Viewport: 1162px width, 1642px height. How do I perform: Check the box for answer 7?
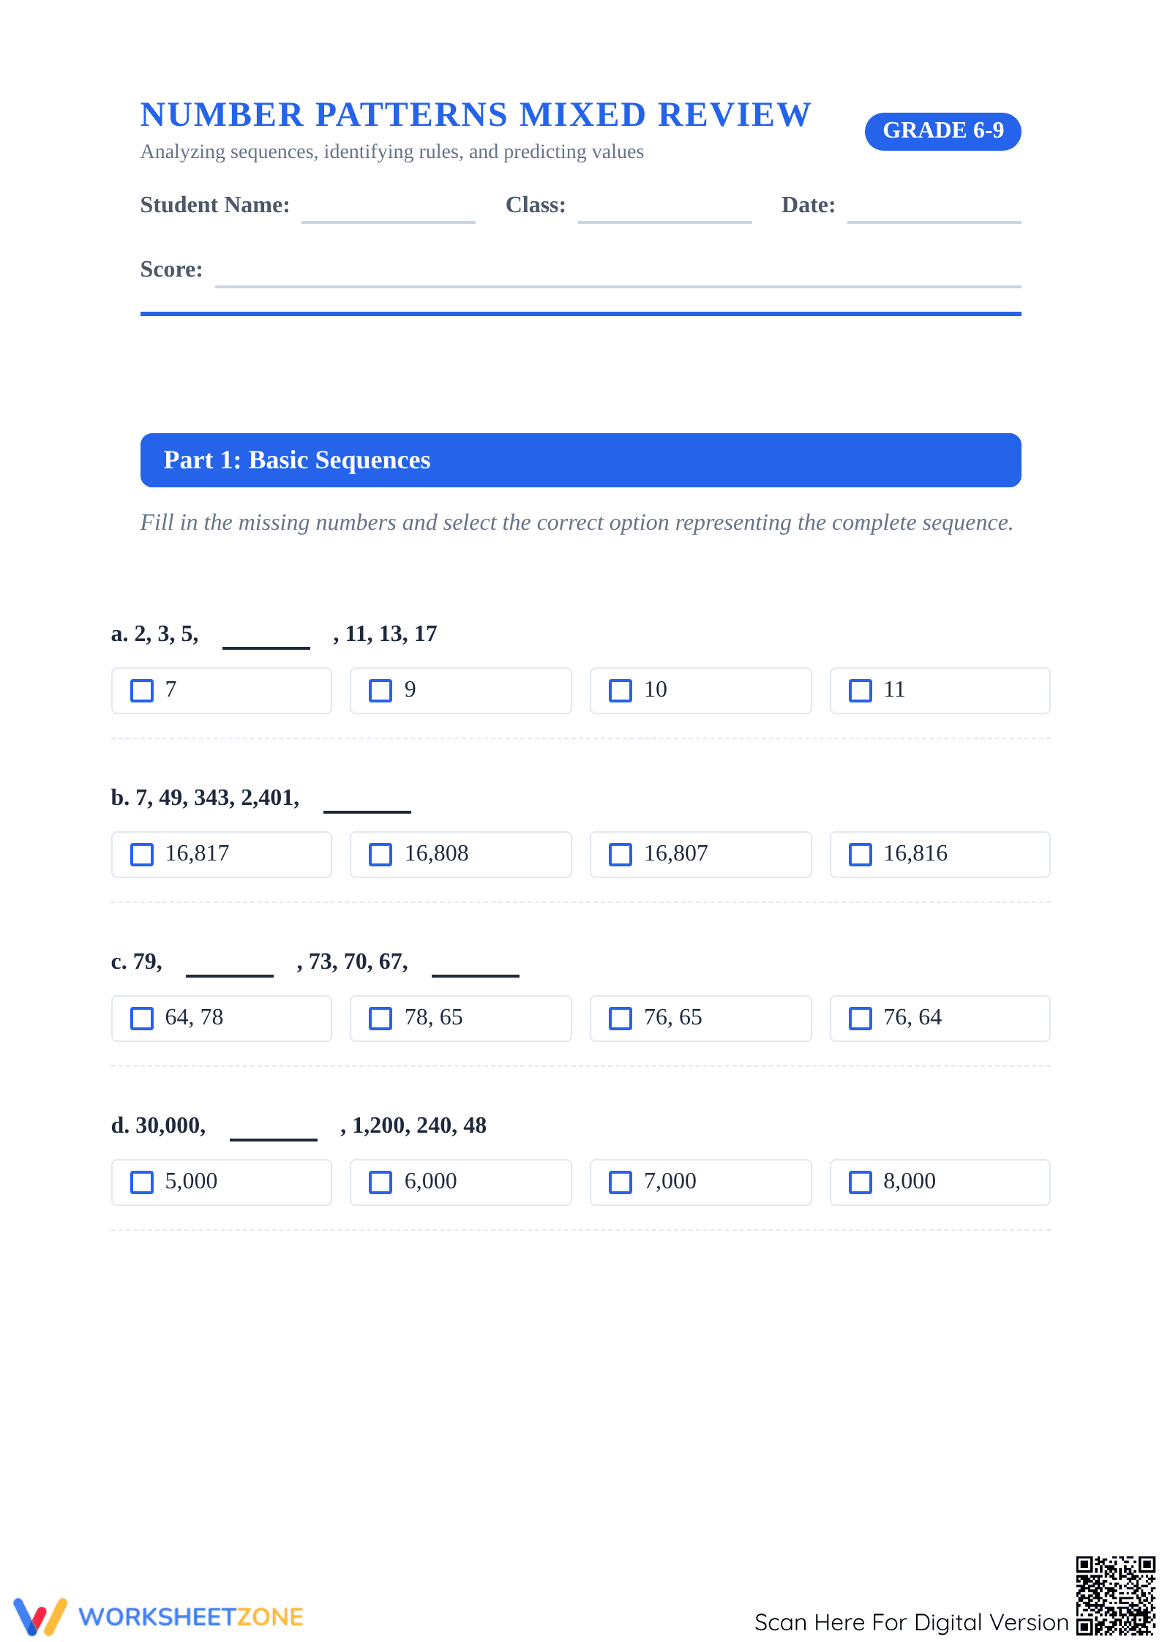click(142, 691)
